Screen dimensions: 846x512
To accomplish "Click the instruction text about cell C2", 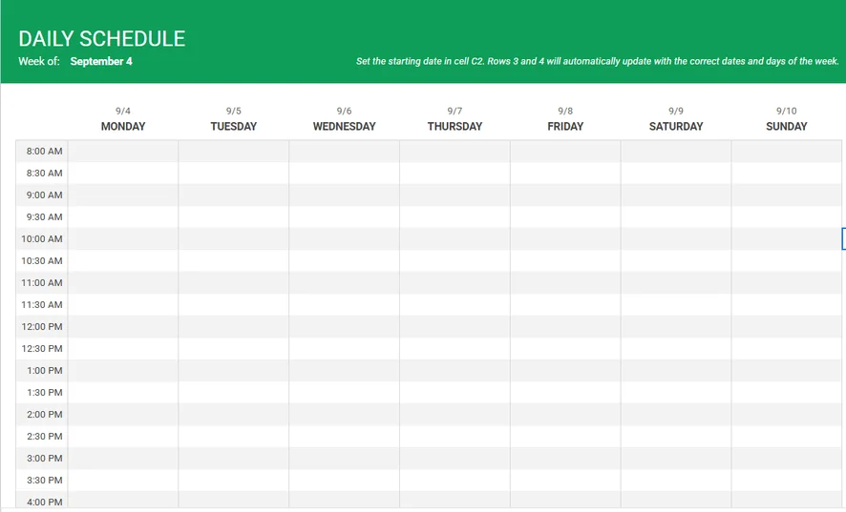I will 597,62.
